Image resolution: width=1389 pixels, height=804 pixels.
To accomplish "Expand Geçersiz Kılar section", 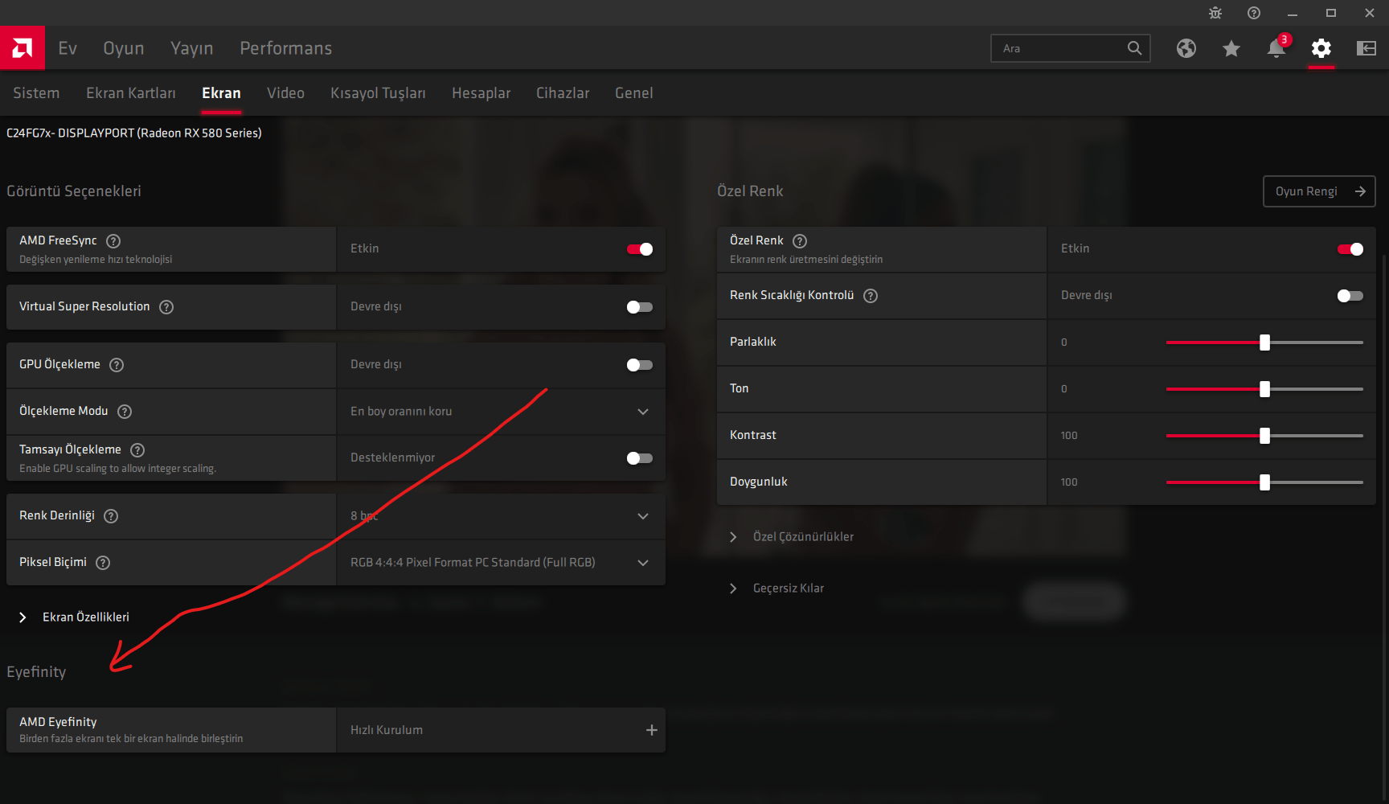I will pos(776,589).
